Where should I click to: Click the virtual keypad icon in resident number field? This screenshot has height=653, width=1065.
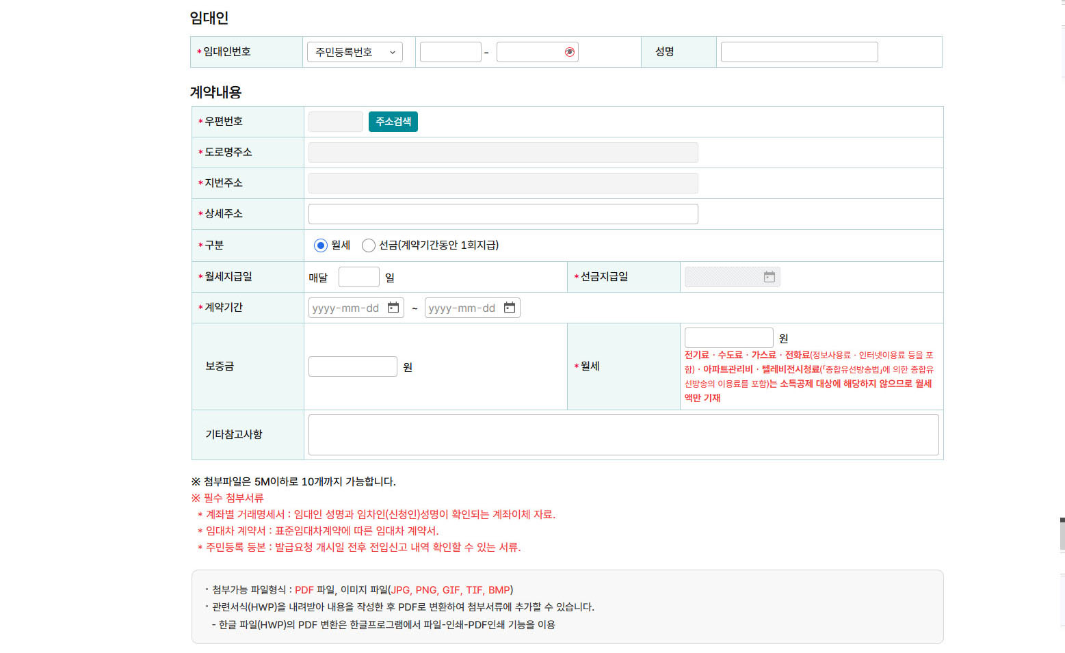pyautogui.click(x=569, y=52)
